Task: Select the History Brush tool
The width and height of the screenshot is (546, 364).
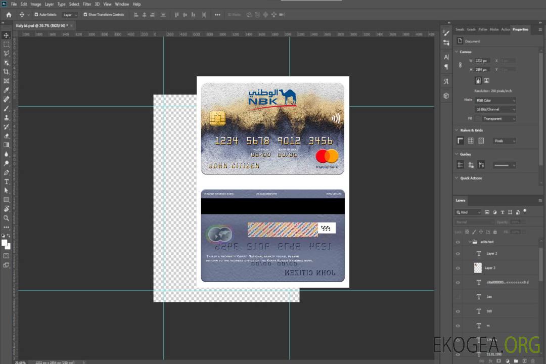Action: (x=6, y=127)
